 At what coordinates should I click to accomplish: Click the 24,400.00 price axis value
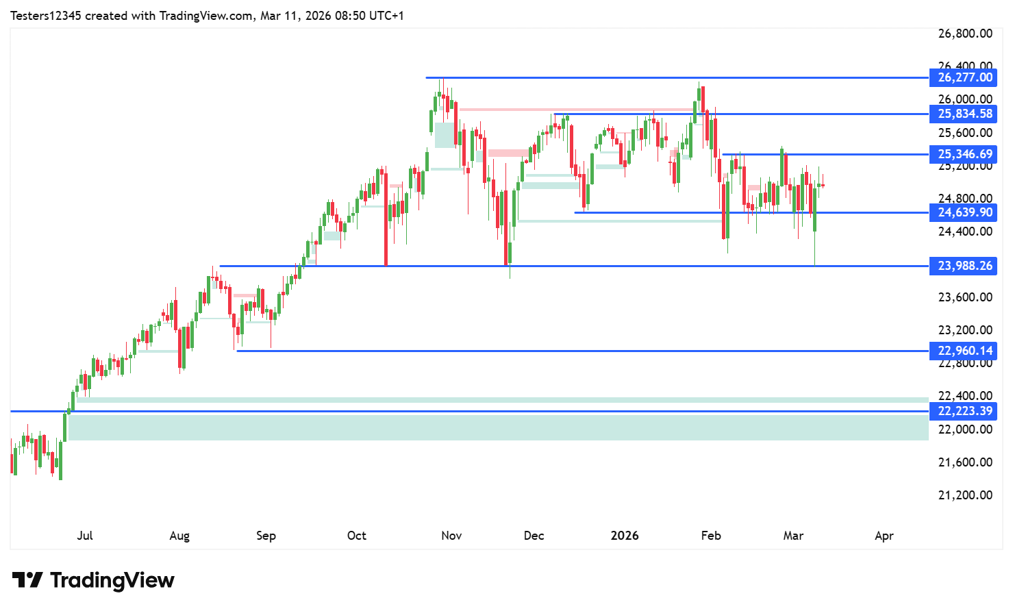click(965, 232)
